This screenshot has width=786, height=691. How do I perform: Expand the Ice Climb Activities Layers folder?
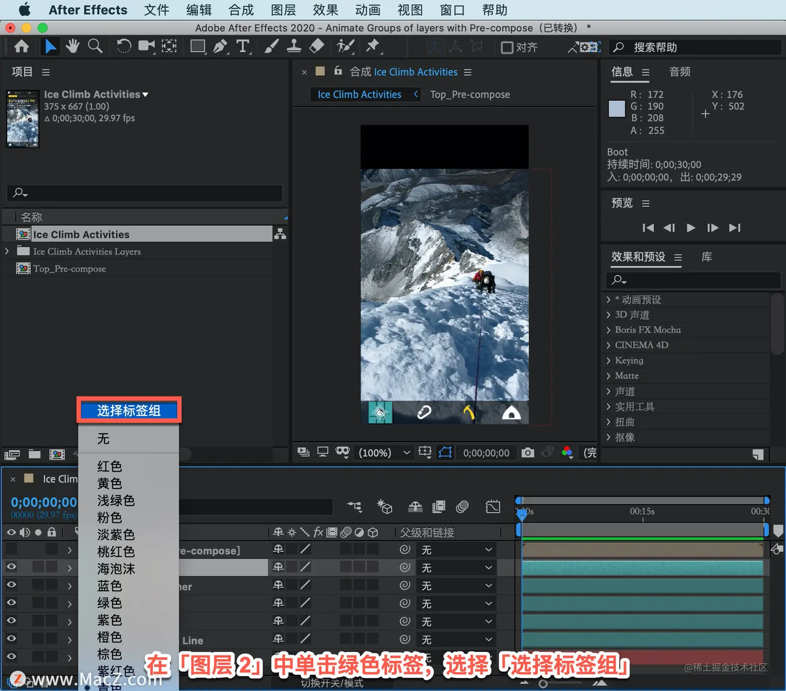tap(7, 251)
